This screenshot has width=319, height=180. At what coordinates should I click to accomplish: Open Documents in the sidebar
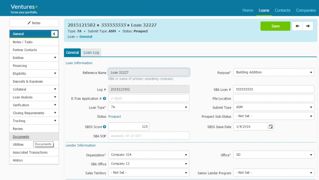tap(21, 137)
